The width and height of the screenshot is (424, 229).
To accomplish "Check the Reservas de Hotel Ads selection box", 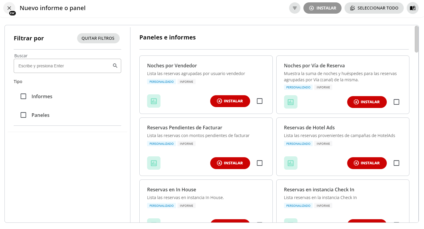I will (x=396, y=163).
